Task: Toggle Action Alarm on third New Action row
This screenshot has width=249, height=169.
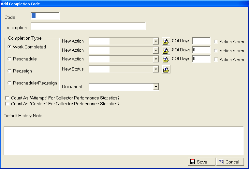Action: coord(216,59)
